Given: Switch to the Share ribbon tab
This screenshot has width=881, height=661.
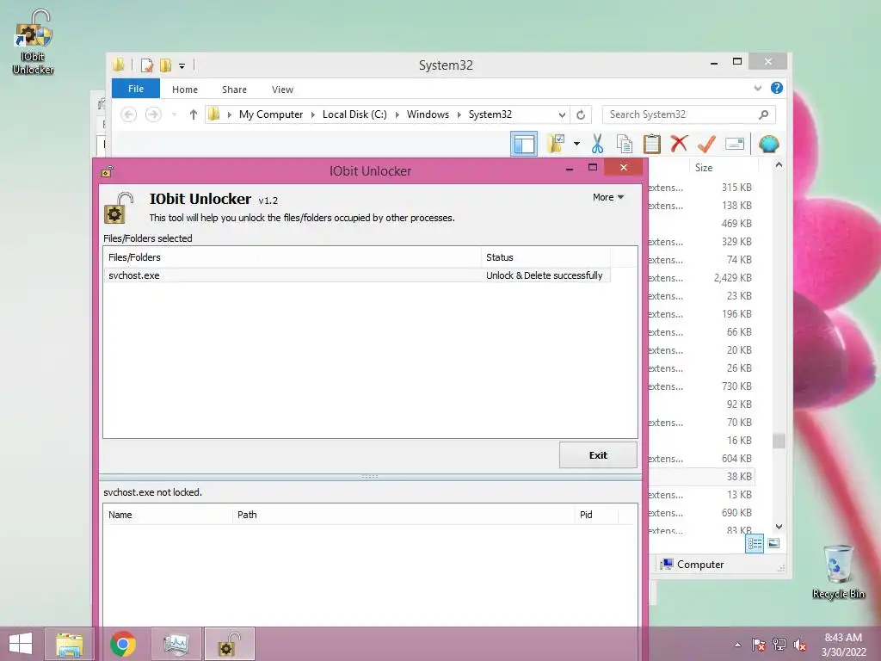Looking at the screenshot, I should pyautogui.click(x=234, y=90).
